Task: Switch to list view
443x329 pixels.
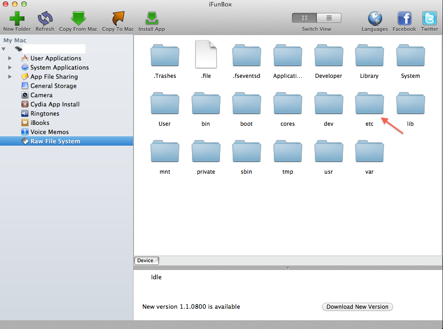Action: coord(329,18)
